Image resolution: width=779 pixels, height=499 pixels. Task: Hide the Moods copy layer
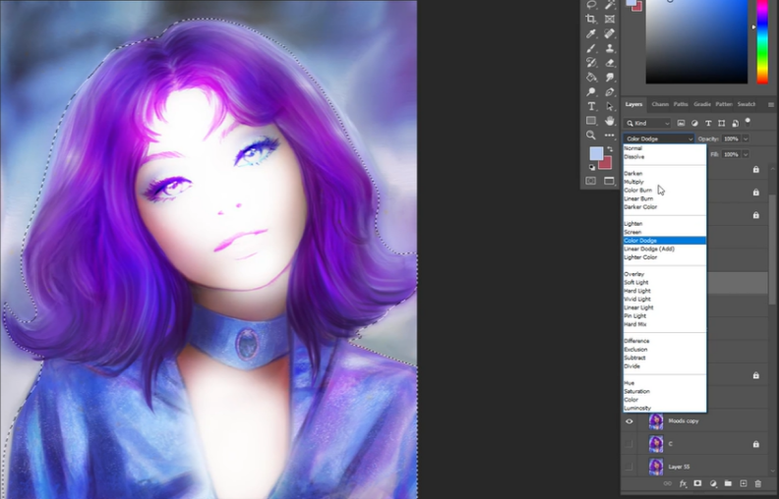pos(629,421)
